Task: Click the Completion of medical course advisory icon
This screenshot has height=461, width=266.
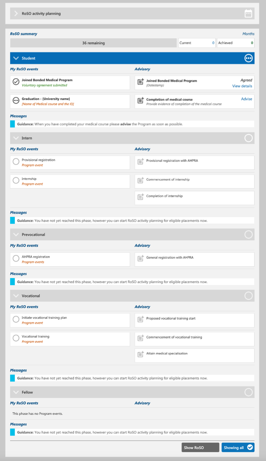Action: click(x=141, y=101)
